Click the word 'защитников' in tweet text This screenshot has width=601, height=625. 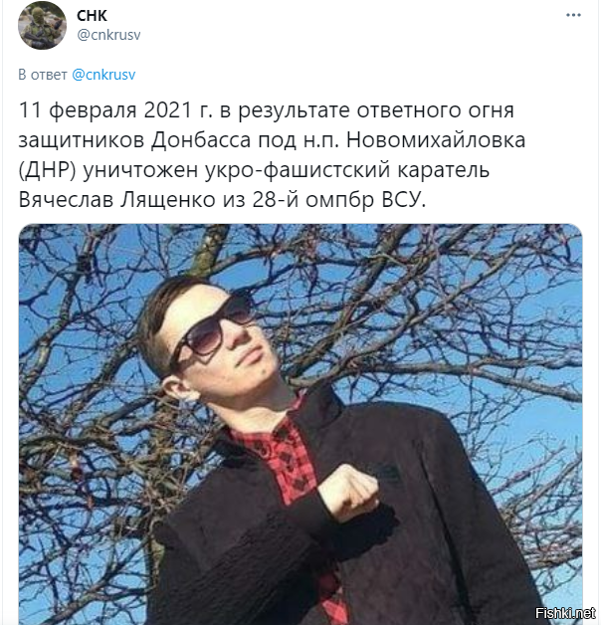[x=82, y=140]
